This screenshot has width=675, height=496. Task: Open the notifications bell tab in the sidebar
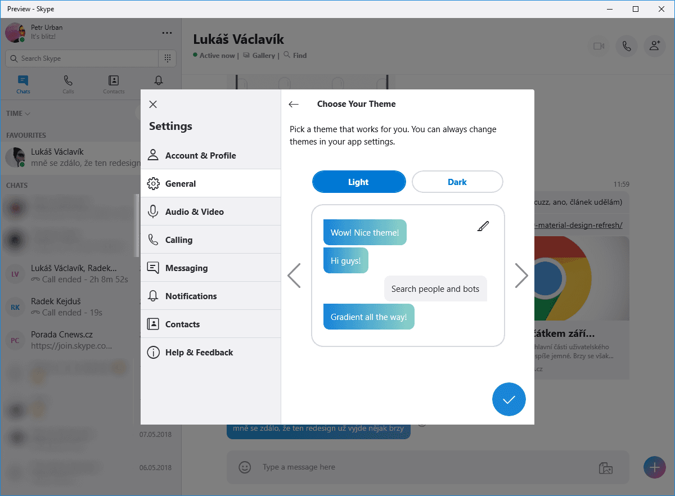[x=159, y=82]
